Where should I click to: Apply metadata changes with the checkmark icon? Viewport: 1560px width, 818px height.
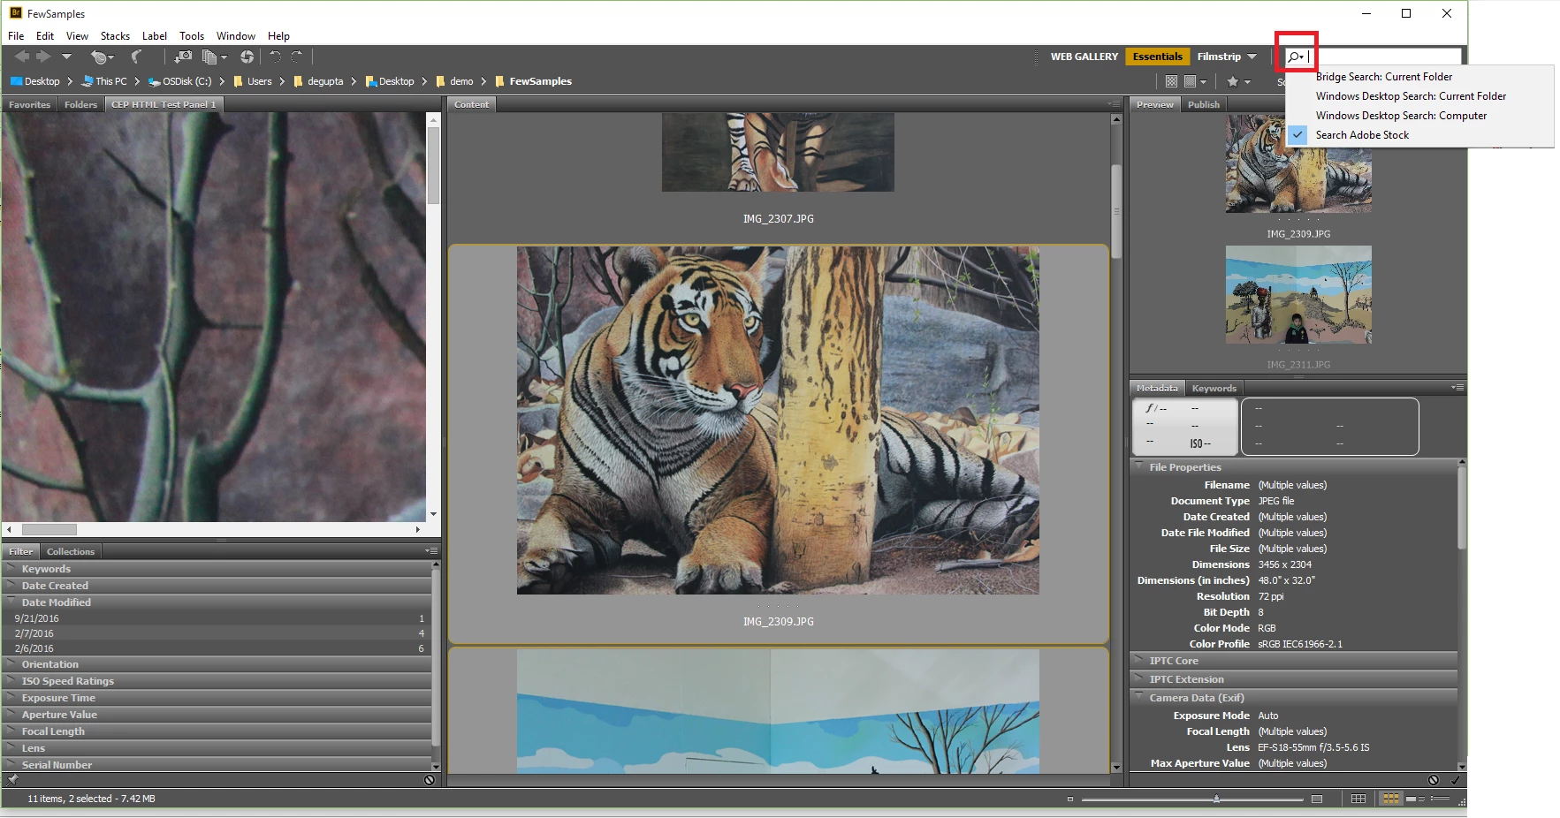pyautogui.click(x=1456, y=780)
